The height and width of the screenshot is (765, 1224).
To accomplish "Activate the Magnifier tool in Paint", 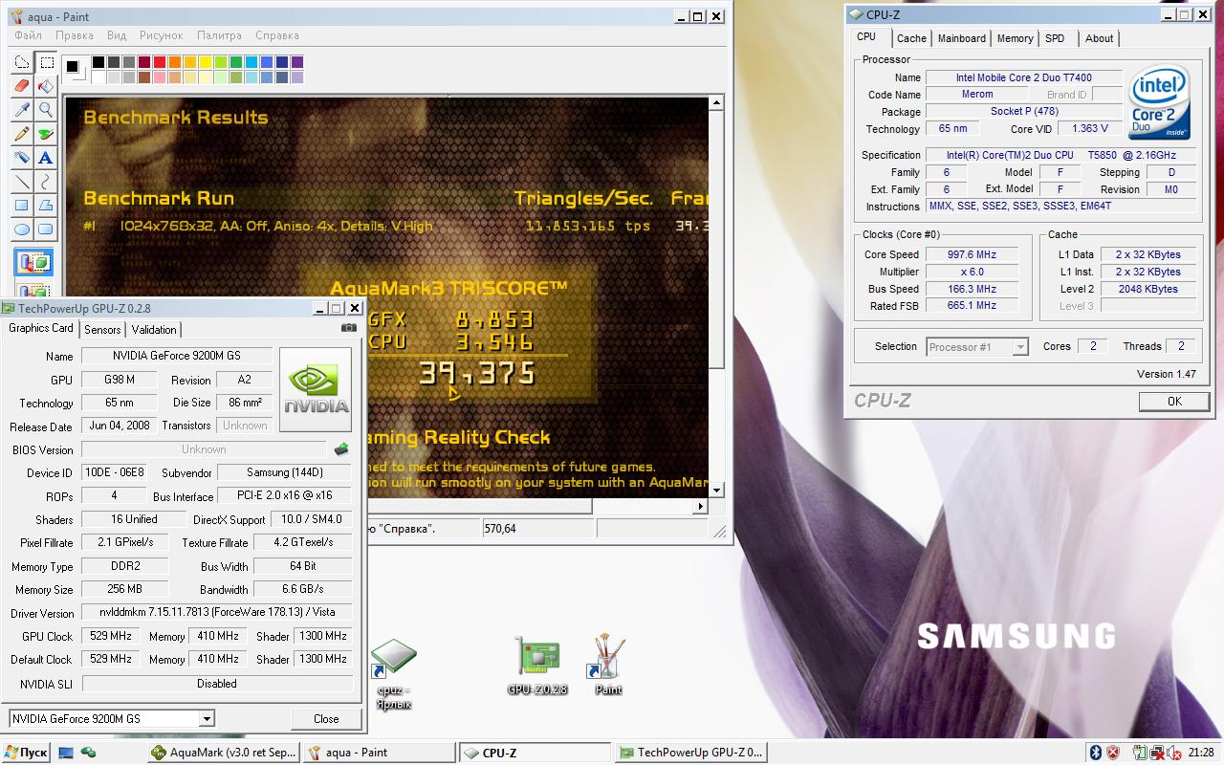I will pyautogui.click(x=45, y=110).
